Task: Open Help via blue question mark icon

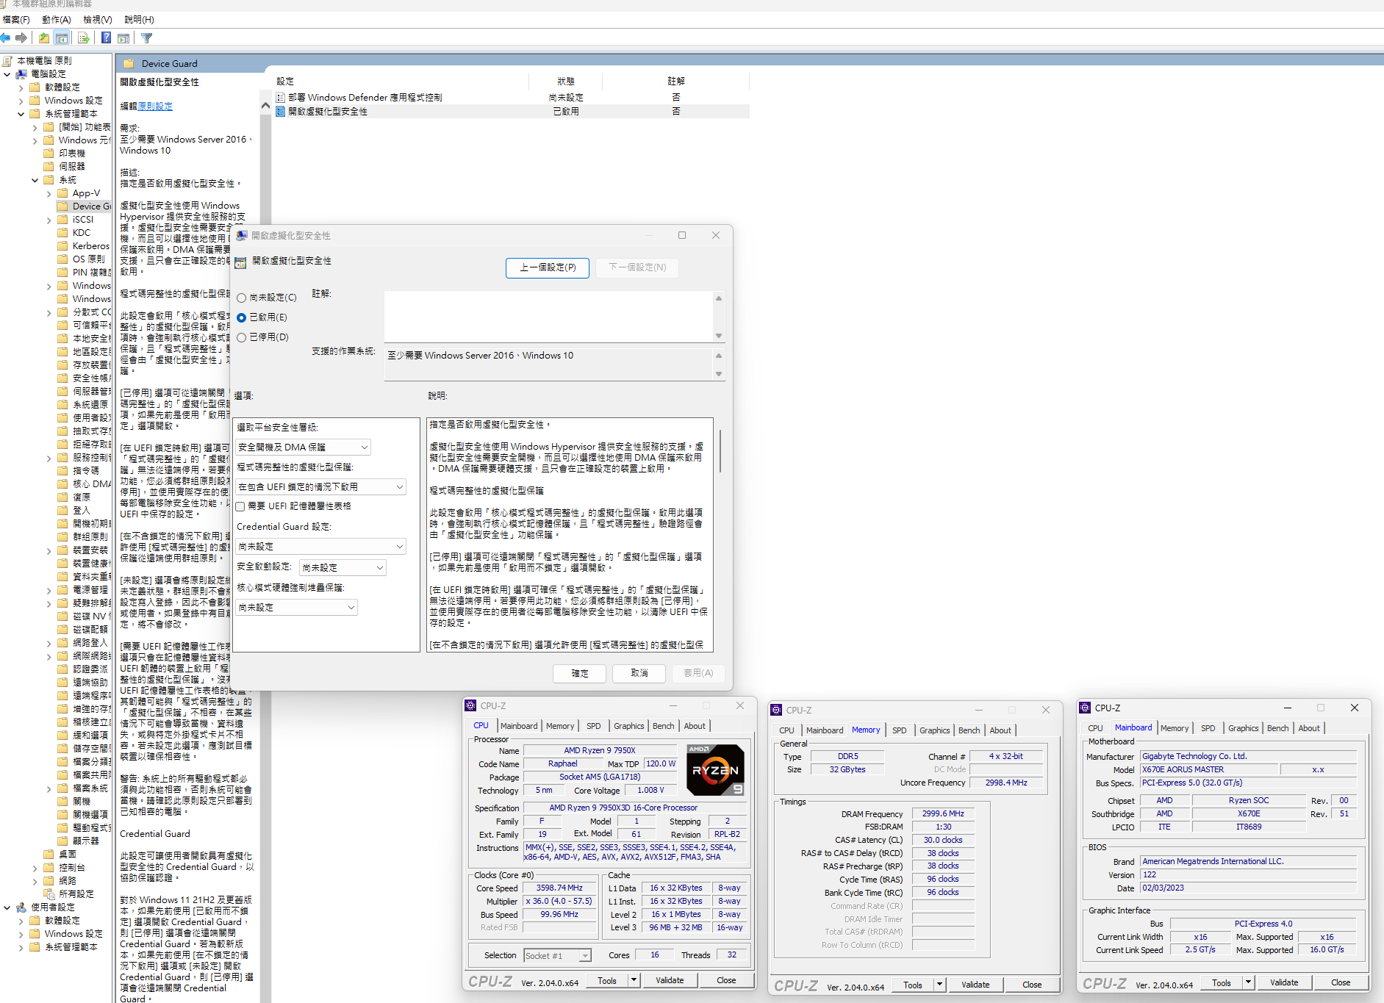Action: [107, 37]
